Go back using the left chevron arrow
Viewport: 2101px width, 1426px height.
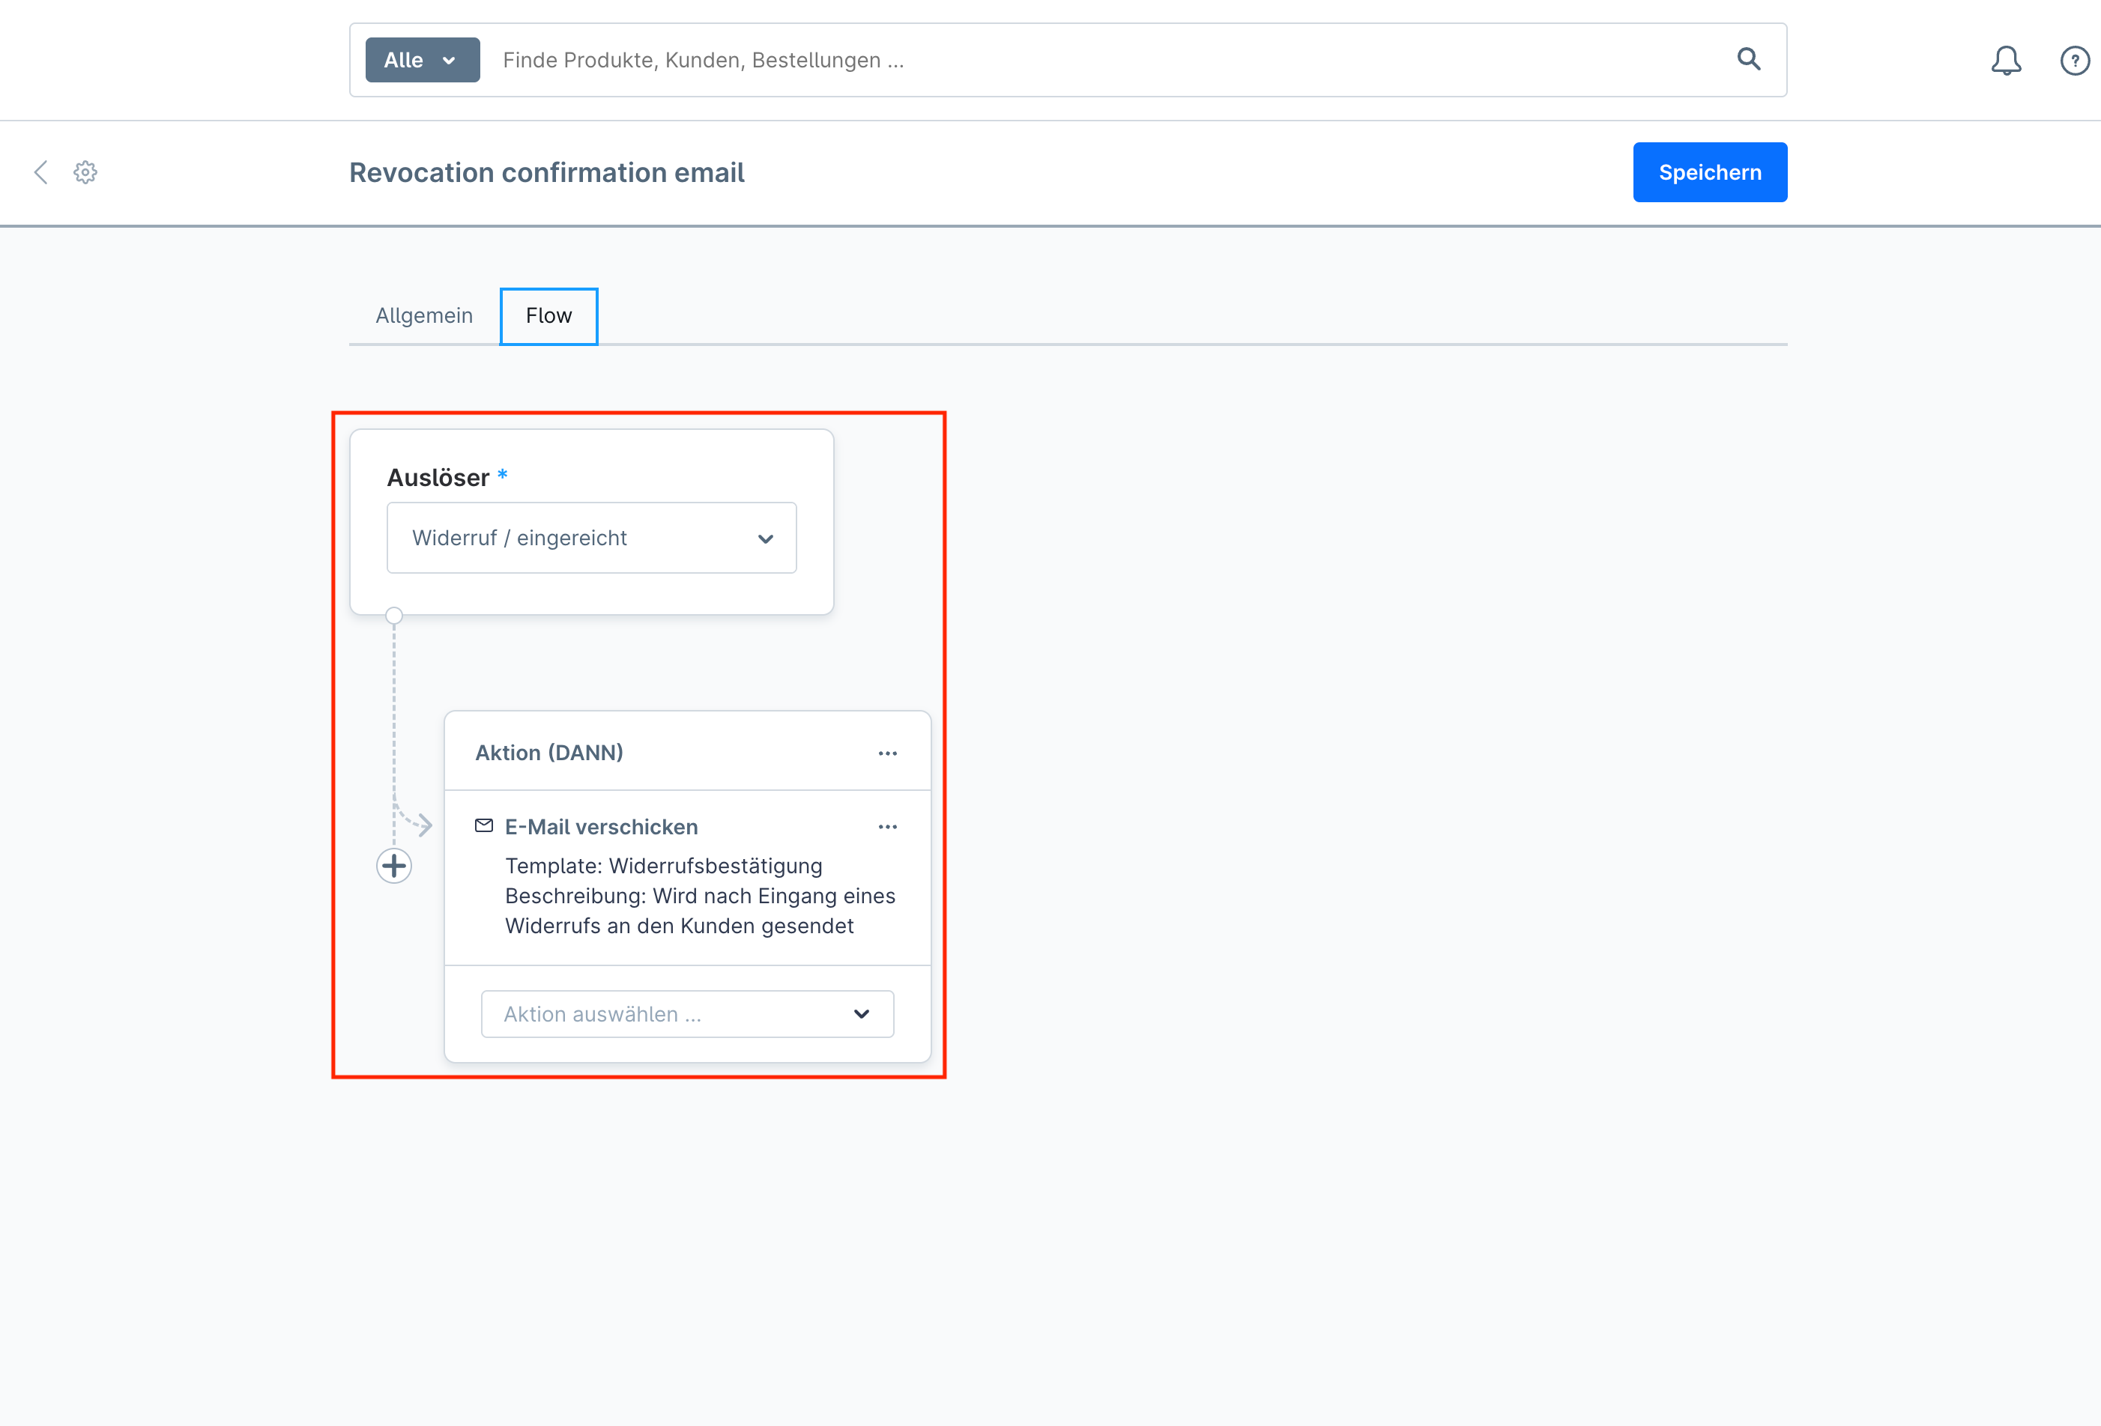tap(40, 172)
